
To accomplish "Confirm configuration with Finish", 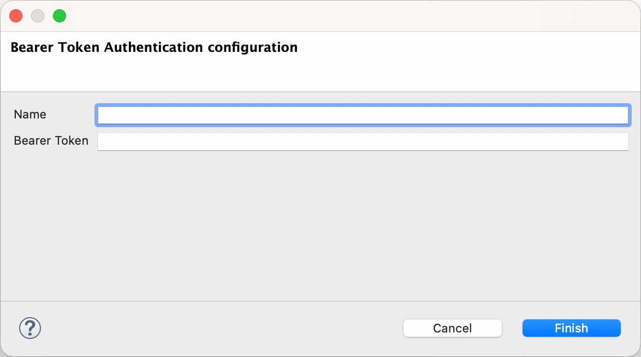I will point(571,328).
